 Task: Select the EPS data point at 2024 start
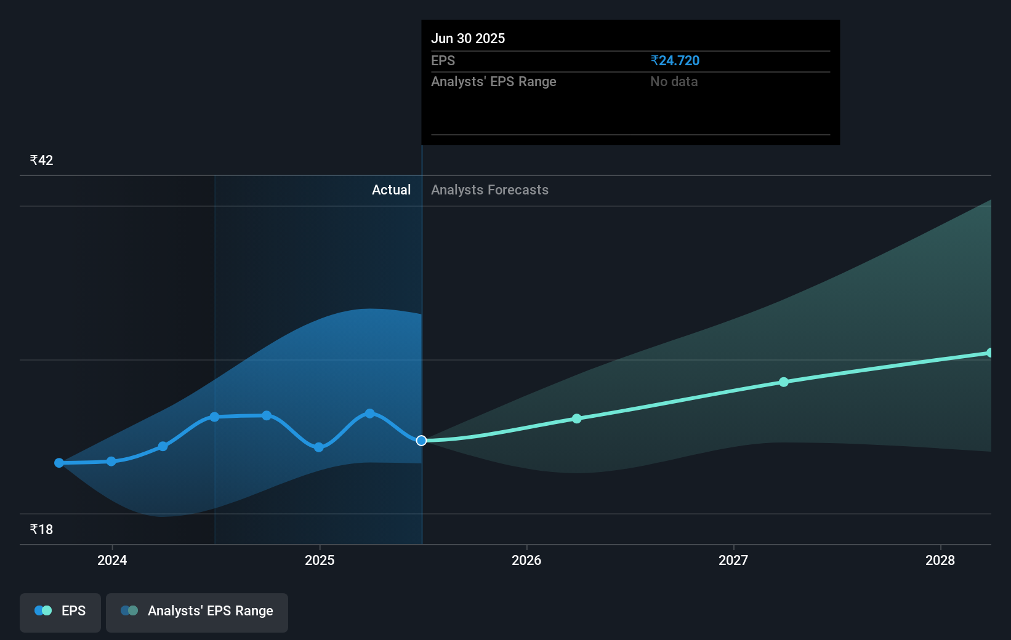(x=111, y=461)
